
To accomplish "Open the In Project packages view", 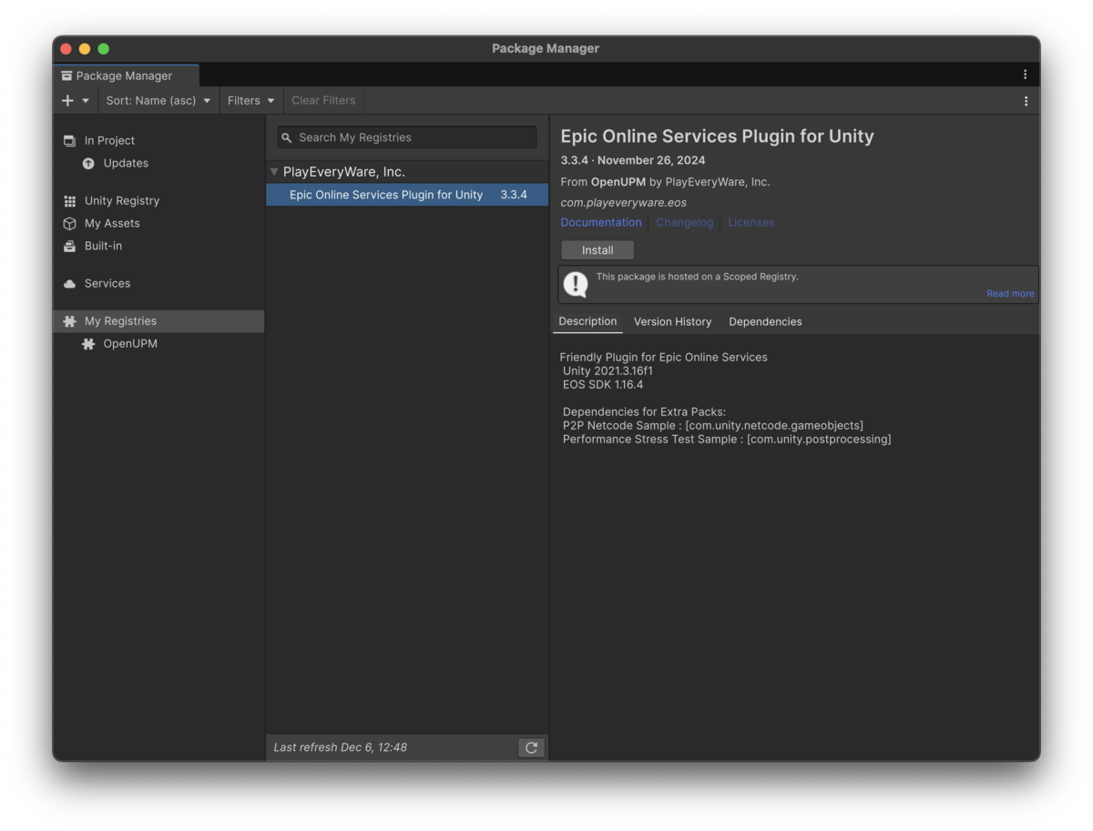I will (x=110, y=140).
